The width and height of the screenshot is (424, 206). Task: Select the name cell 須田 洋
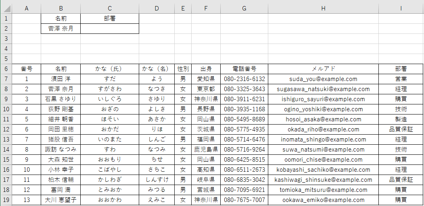pyautogui.click(x=61, y=79)
